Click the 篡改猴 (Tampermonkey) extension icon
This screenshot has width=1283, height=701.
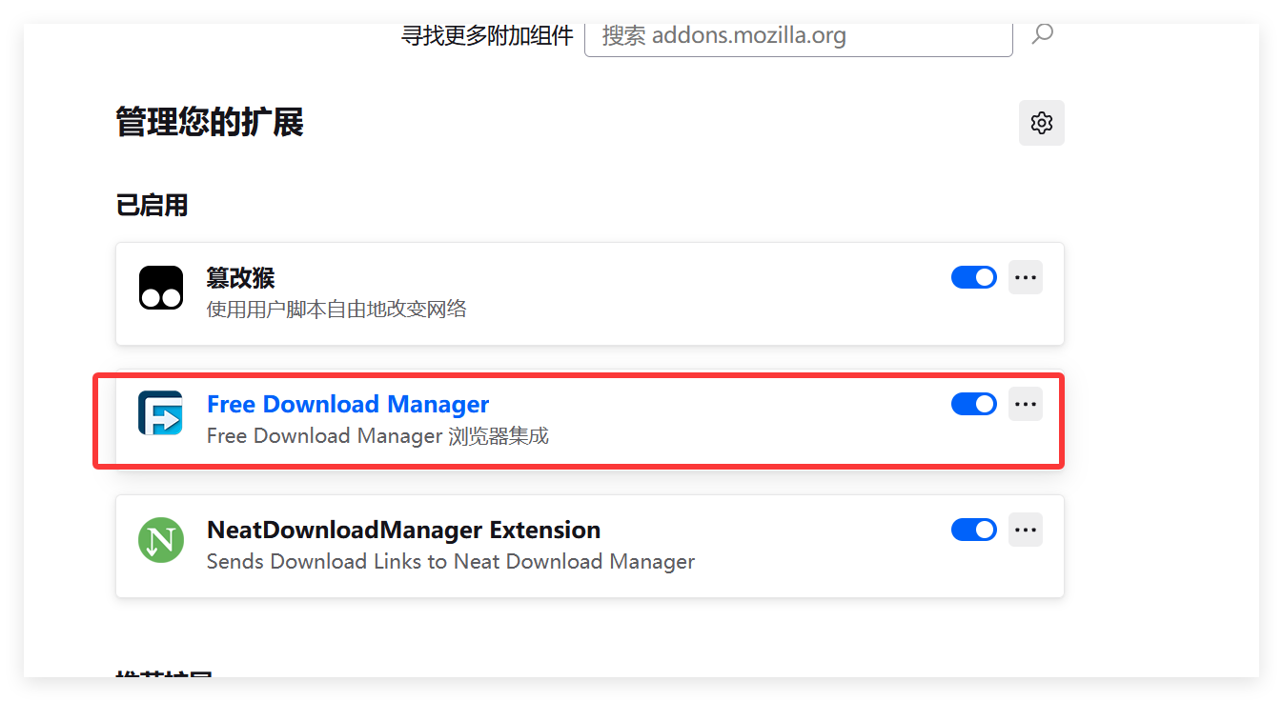160,288
